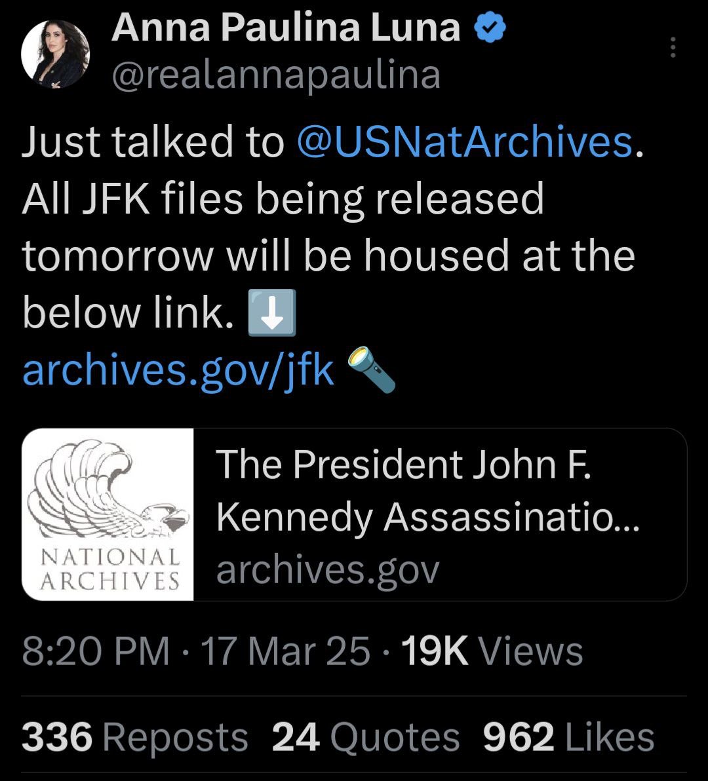Tap the profile avatar picture
This screenshot has width=708, height=781.
pyautogui.click(x=56, y=54)
